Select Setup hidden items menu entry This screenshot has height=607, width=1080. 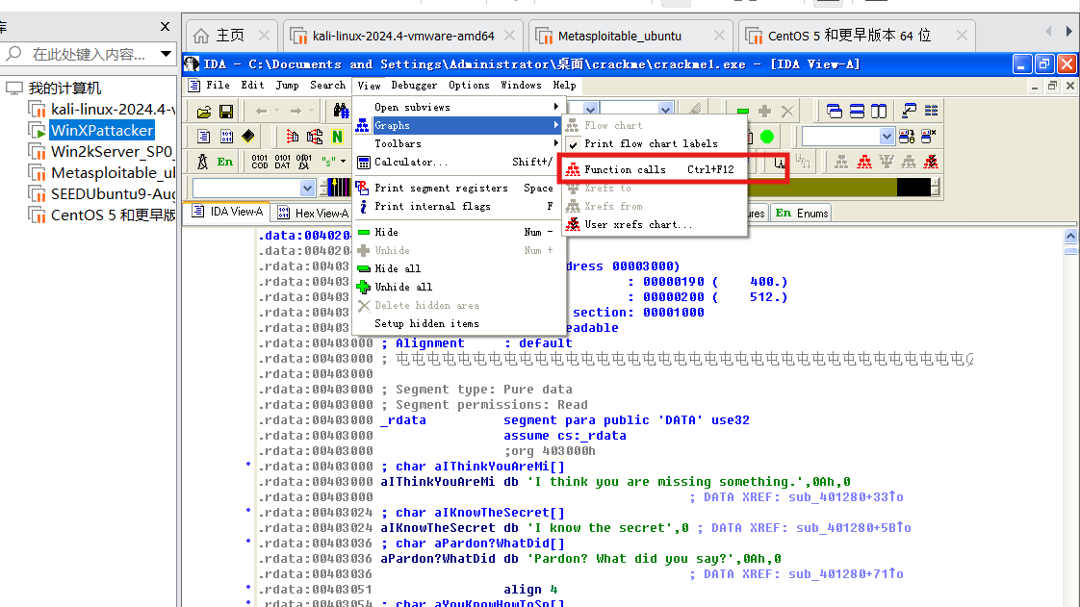(459, 323)
